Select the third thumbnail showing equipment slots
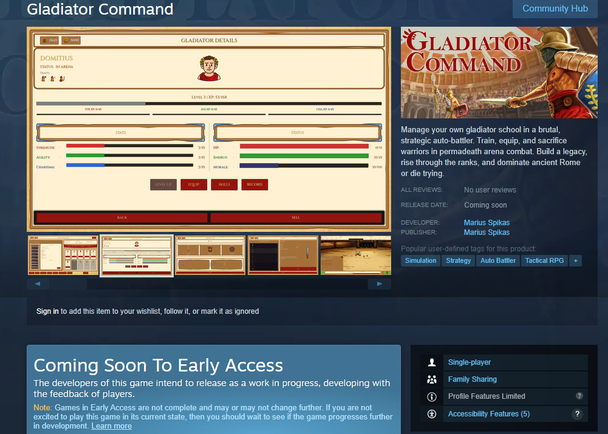Viewport: 608px width, 434px height. (210, 256)
